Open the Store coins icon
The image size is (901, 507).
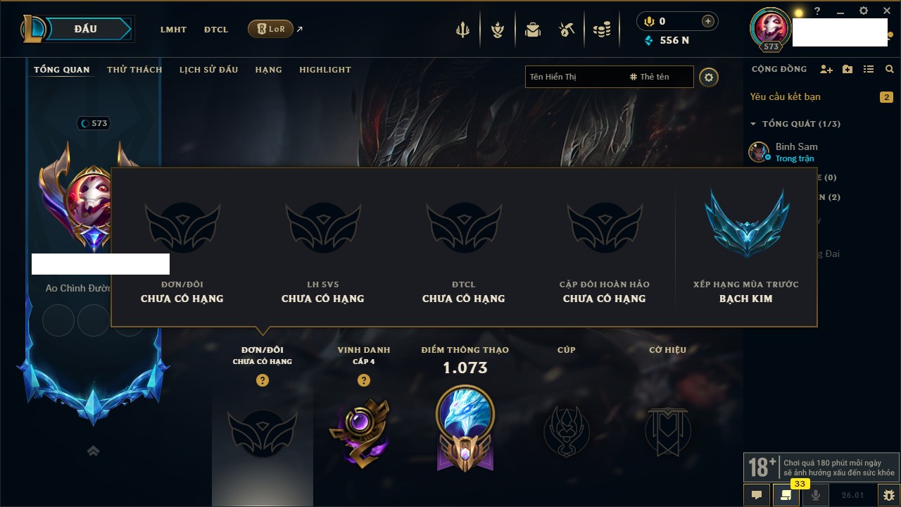point(601,30)
